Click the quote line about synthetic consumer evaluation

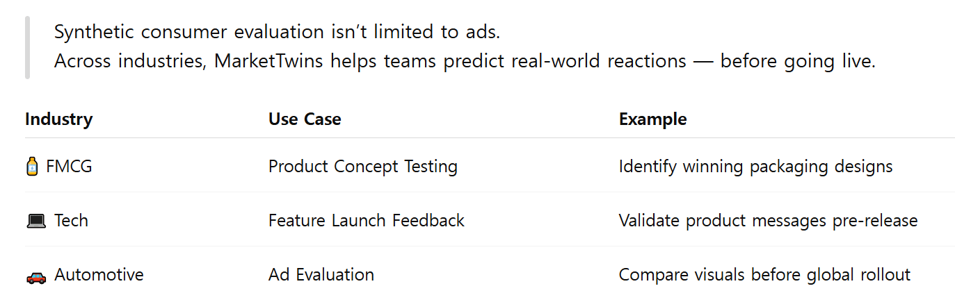278,32
